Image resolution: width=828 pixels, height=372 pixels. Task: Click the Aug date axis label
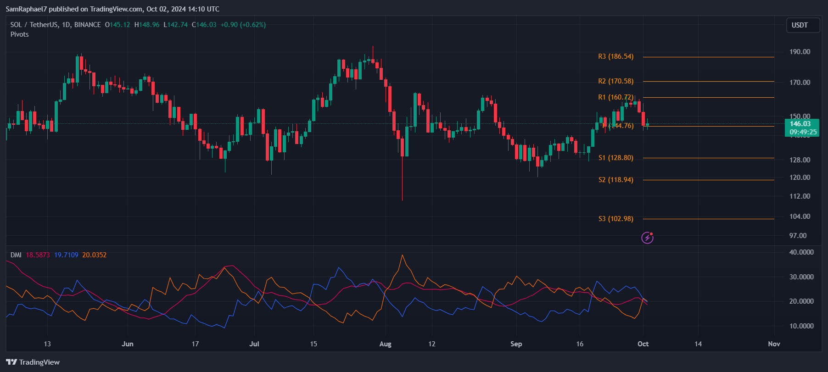[x=386, y=344]
